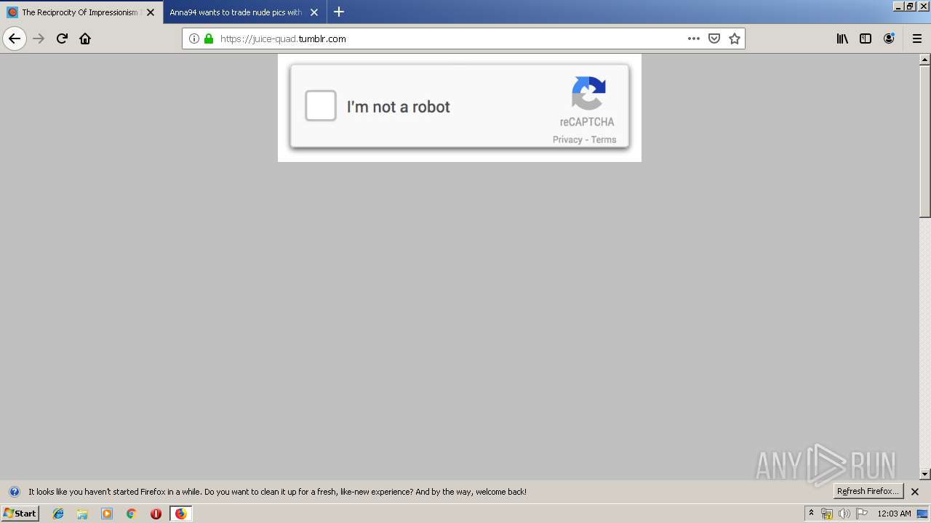This screenshot has width=931, height=523.
Task: Click the forward navigation arrow
Action: (39, 38)
